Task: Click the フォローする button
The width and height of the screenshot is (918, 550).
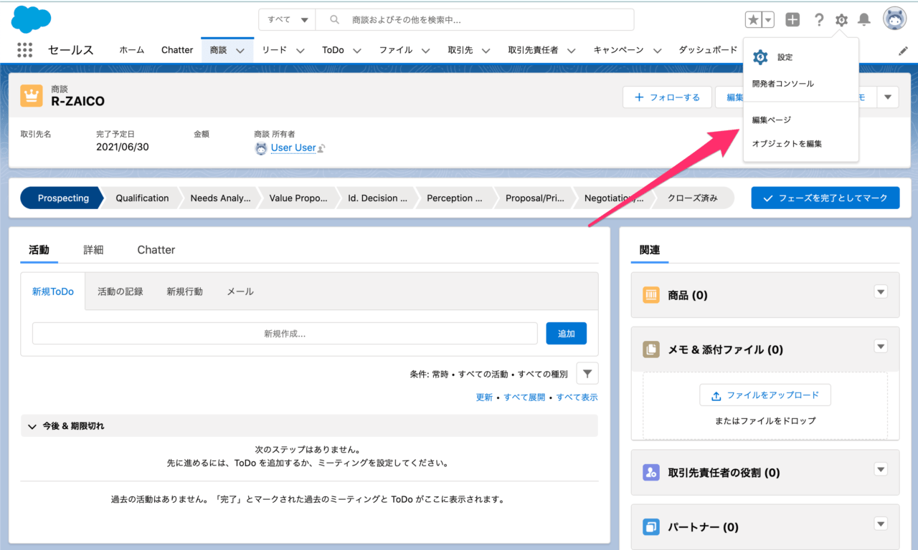Action: (667, 97)
